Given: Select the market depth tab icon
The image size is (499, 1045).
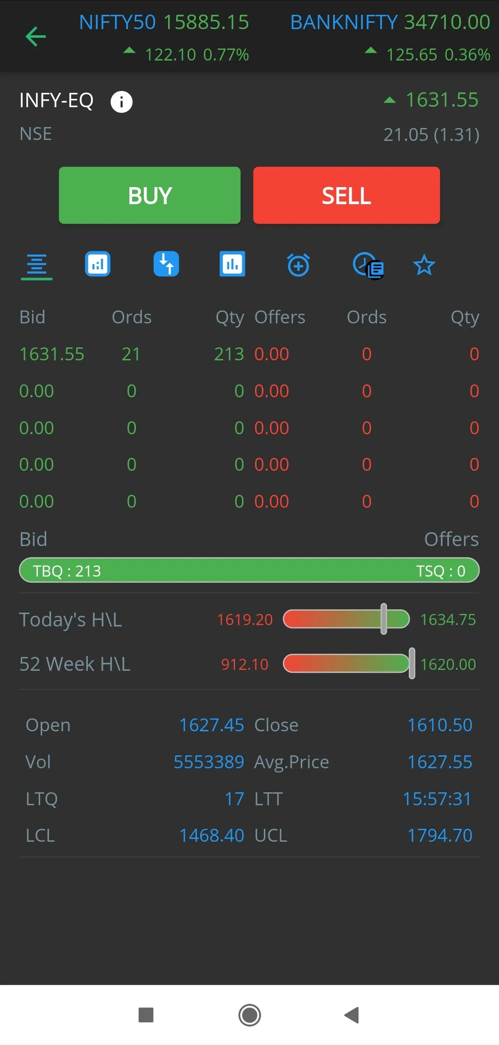Looking at the screenshot, I should pyautogui.click(x=37, y=265).
